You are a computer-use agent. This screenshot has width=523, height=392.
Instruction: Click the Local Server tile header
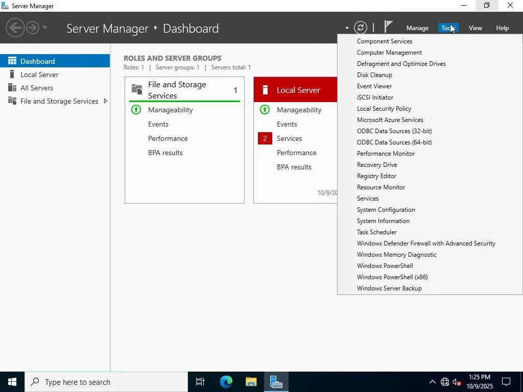click(296, 90)
